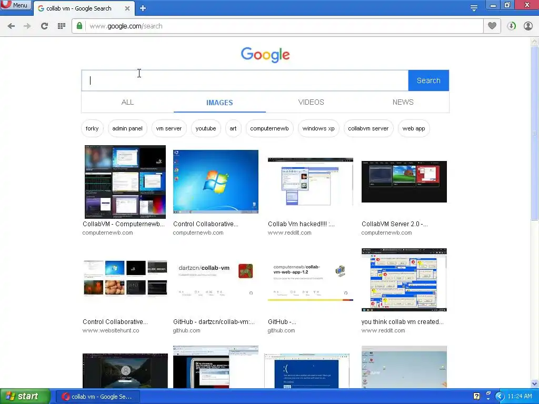Screen dimensions: 539x404
Task: Click the Windows Start button
Action: coord(25,397)
